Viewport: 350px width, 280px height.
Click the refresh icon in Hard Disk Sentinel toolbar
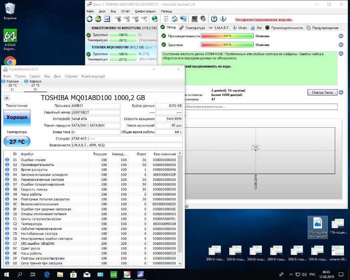pos(90,19)
